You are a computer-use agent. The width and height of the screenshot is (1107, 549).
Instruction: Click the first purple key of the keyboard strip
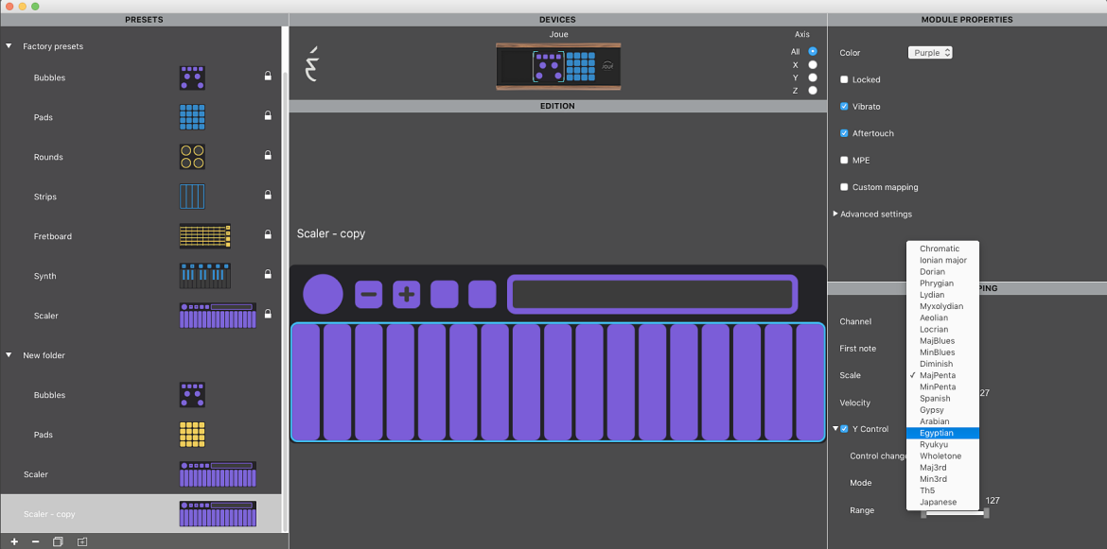pyautogui.click(x=306, y=381)
